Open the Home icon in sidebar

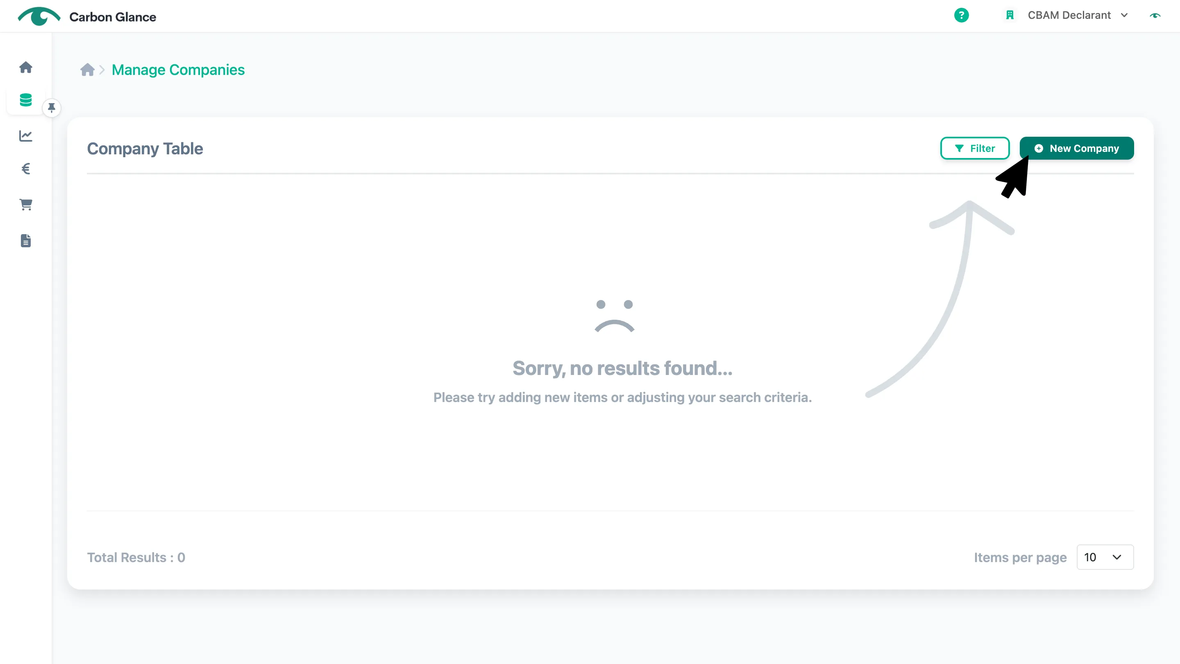tap(26, 67)
